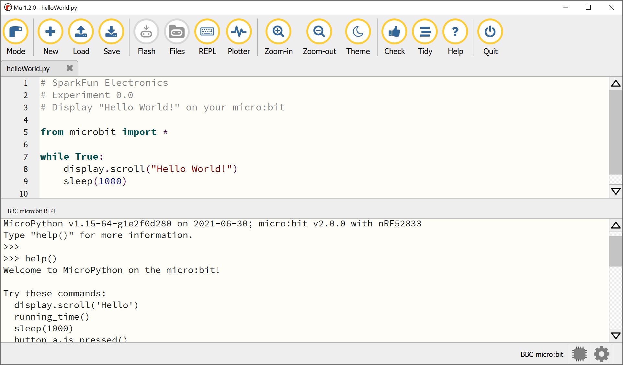The height and width of the screenshot is (365, 623).
Task: Click the editor vertical scrollbar thumb
Action: [616, 132]
